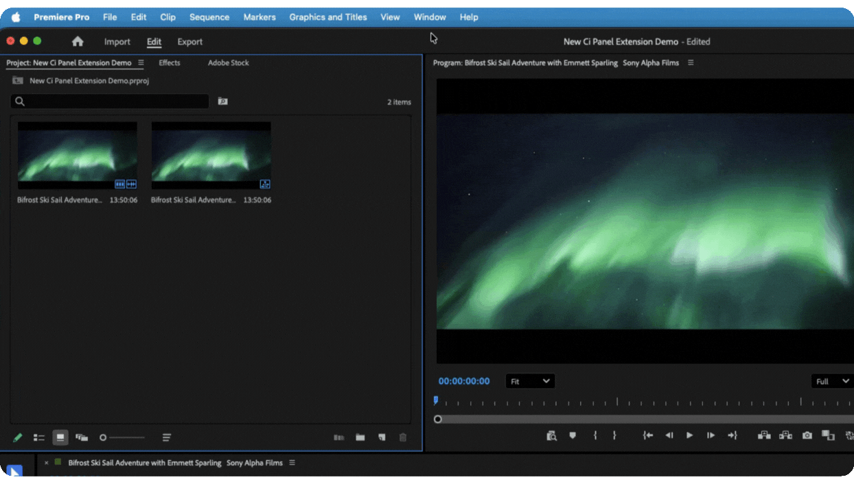Click the Comparison View overlapping squares icon
The height and width of the screenshot is (484, 854).
(x=828, y=435)
